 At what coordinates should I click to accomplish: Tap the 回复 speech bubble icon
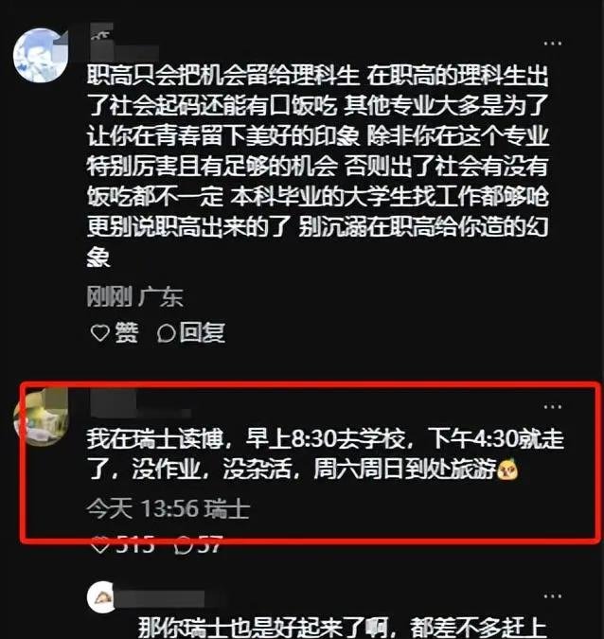click(x=167, y=333)
